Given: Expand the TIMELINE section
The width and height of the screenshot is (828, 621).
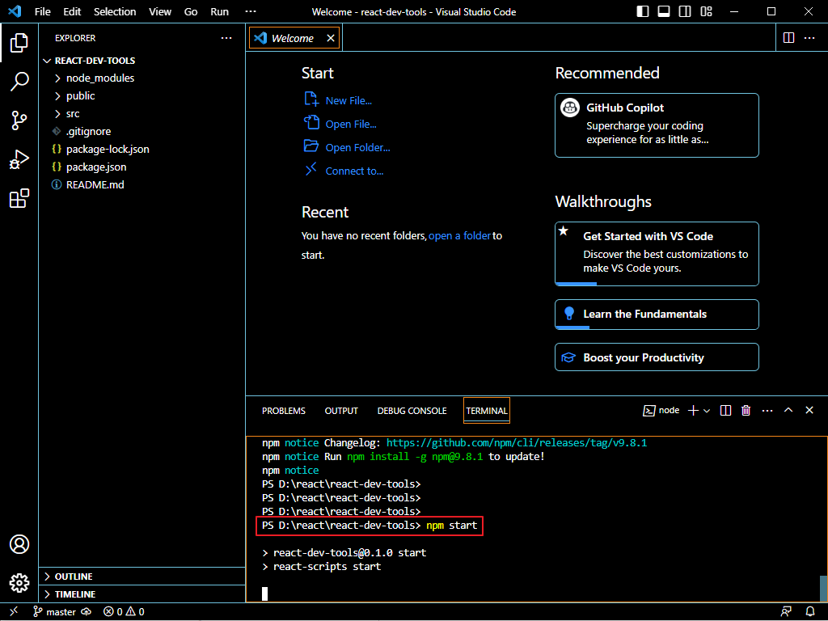Looking at the screenshot, I should 142,594.
